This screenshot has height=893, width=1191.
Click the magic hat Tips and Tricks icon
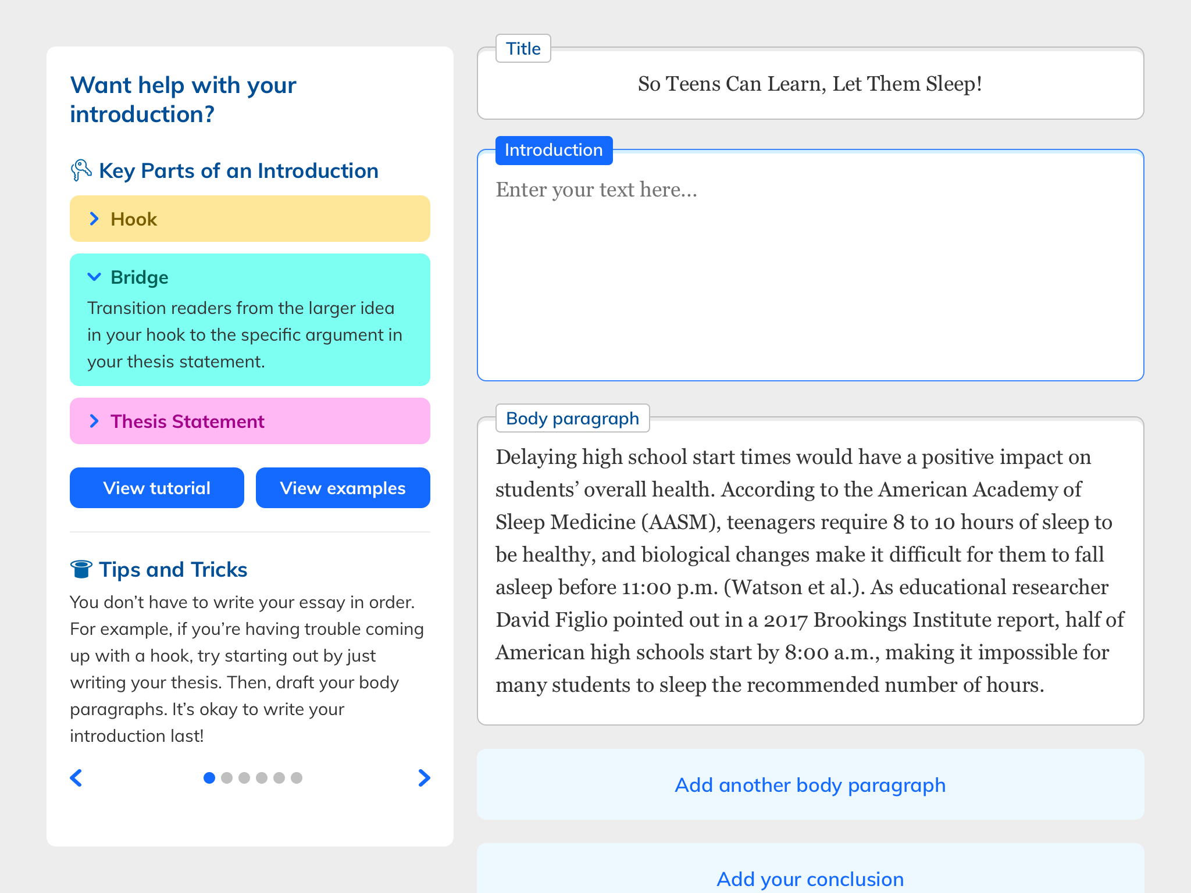point(81,569)
